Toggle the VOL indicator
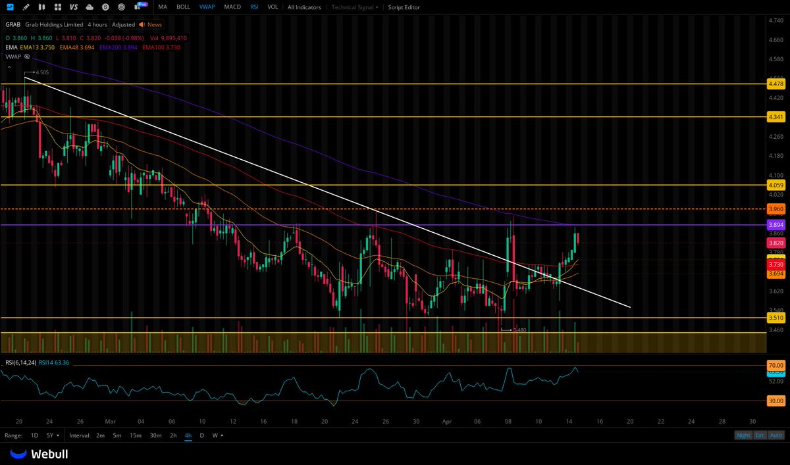 pyautogui.click(x=273, y=7)
